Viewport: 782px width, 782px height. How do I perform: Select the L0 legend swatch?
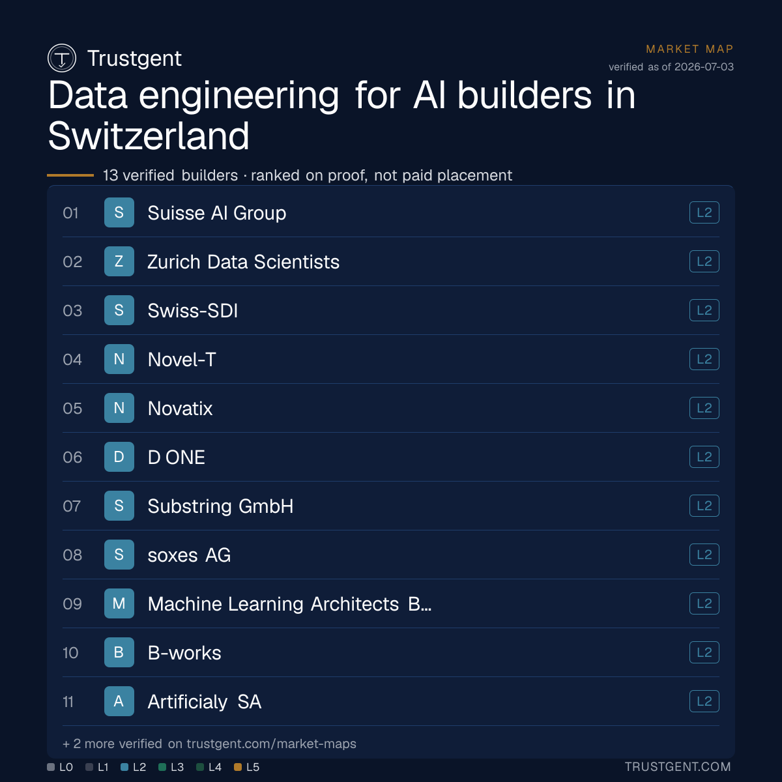[x=51, y=767]
